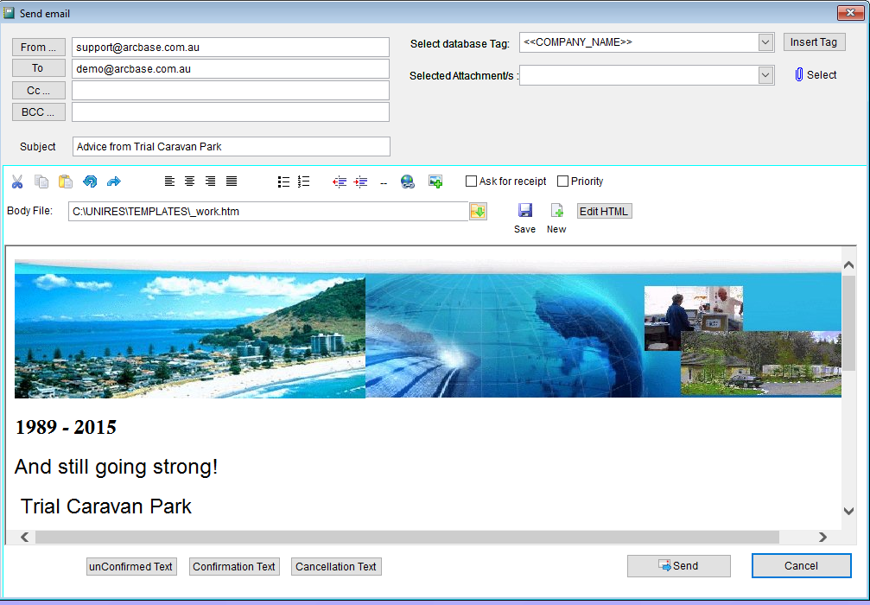870x605 pixels.
Task: Close the Send email window
Action: click(850, 12)
